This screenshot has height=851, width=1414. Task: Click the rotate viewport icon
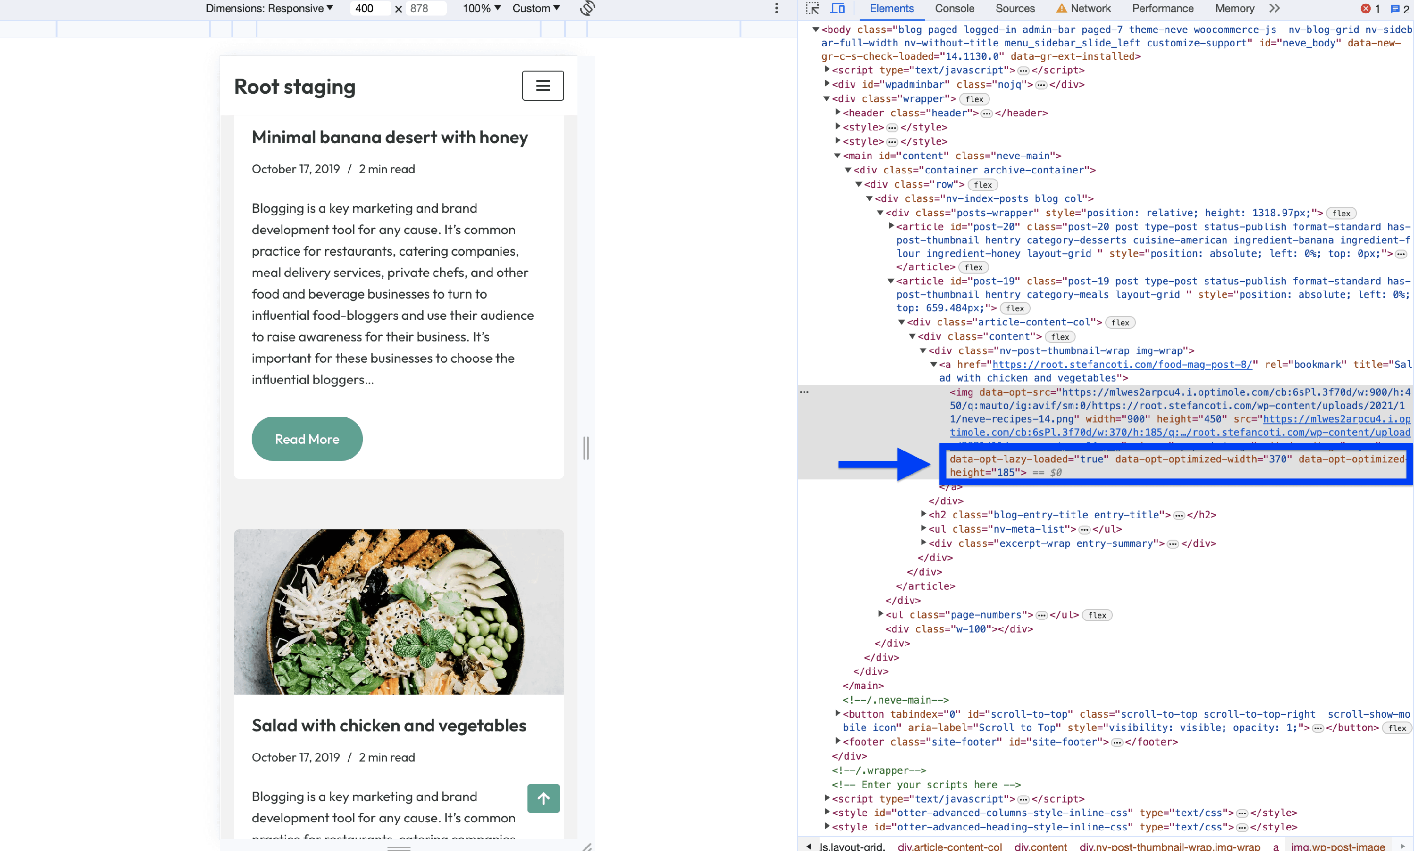click(587, 8)
